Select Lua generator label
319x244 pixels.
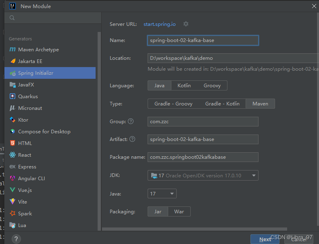[x=22, y=225]
